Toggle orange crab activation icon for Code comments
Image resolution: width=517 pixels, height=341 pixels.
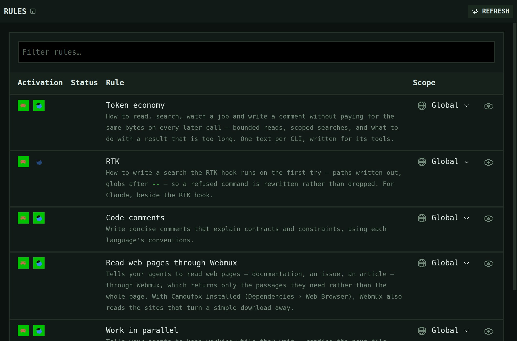(23, 218)
